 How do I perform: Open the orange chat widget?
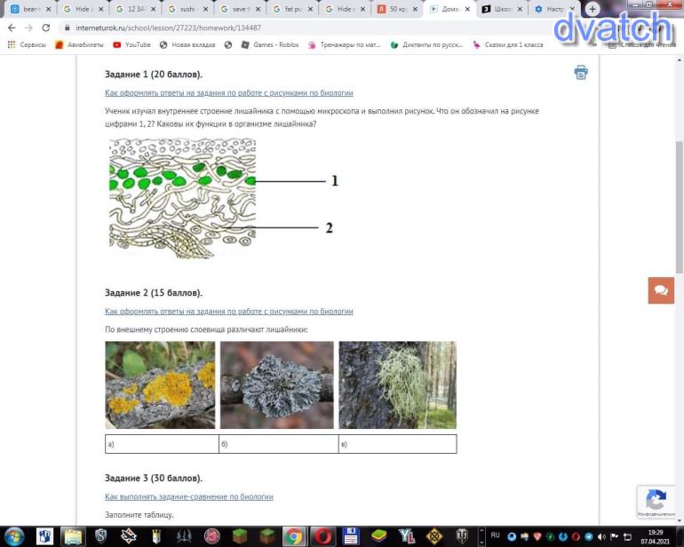click(x=661, y=290)
